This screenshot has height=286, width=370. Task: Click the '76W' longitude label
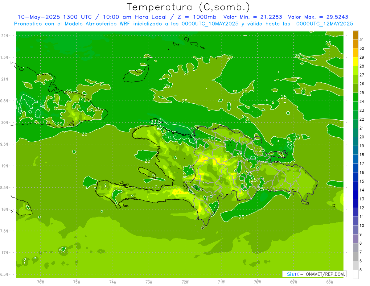point(40,282)
